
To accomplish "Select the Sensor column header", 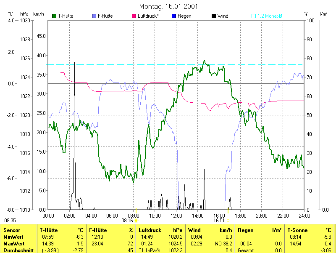I will [11, 230].
